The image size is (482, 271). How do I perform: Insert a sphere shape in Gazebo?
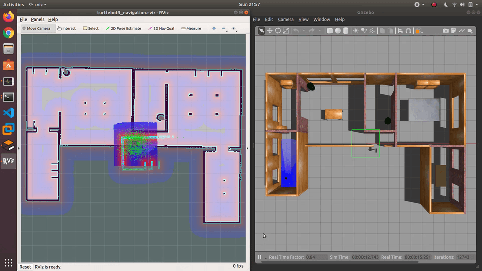(338, 31)
